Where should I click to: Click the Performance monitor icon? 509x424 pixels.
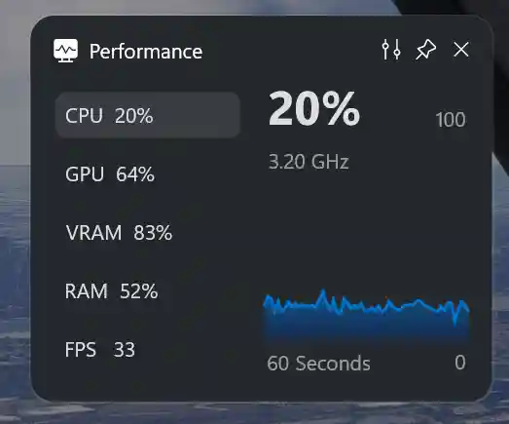(x=65, y=51)
